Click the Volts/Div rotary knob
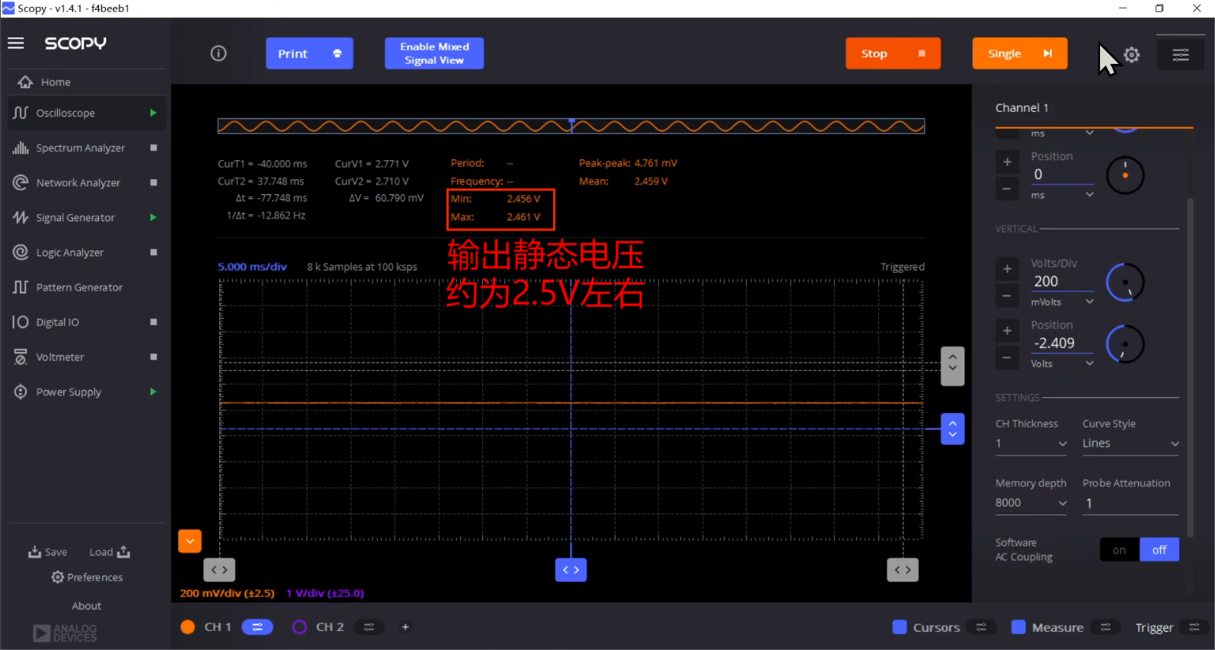 tap(1125, 283)
